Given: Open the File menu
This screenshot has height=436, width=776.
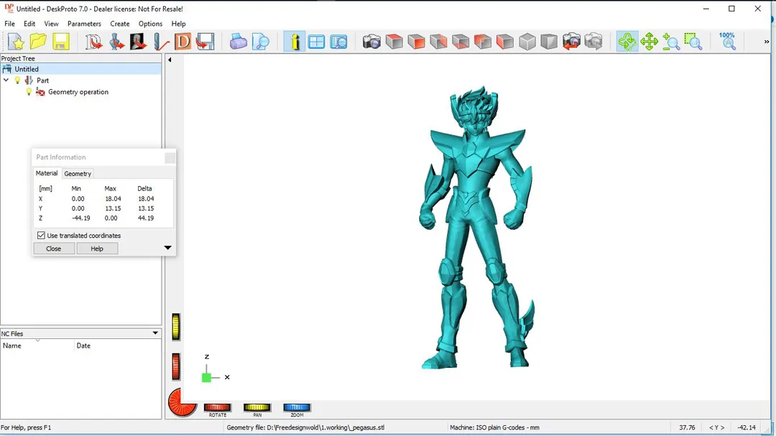Looking at the screenshot, I should (9, 24).
